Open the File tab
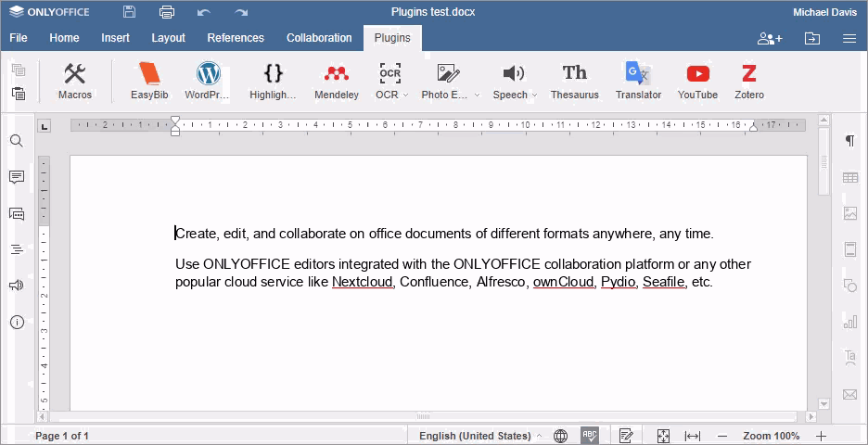Viewport: 868px width, 445px height. pos(19,38)
